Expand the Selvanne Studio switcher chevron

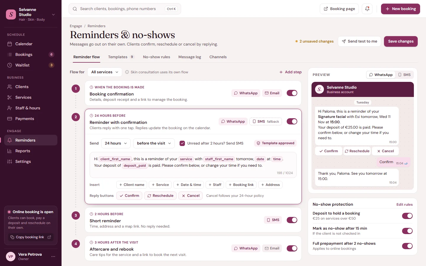pos(54,14)
